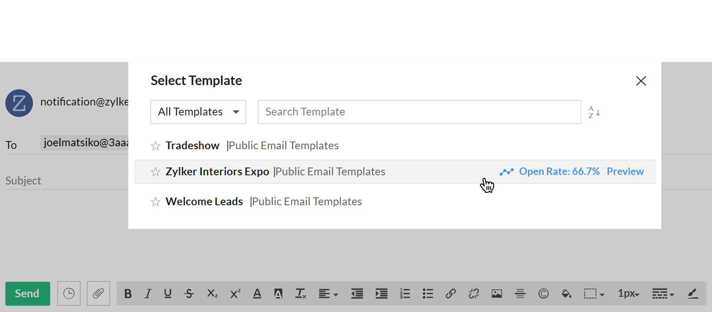Open the schedule email clock icon
The width and height of the screenshot is (712, 312).
point(69,293)
